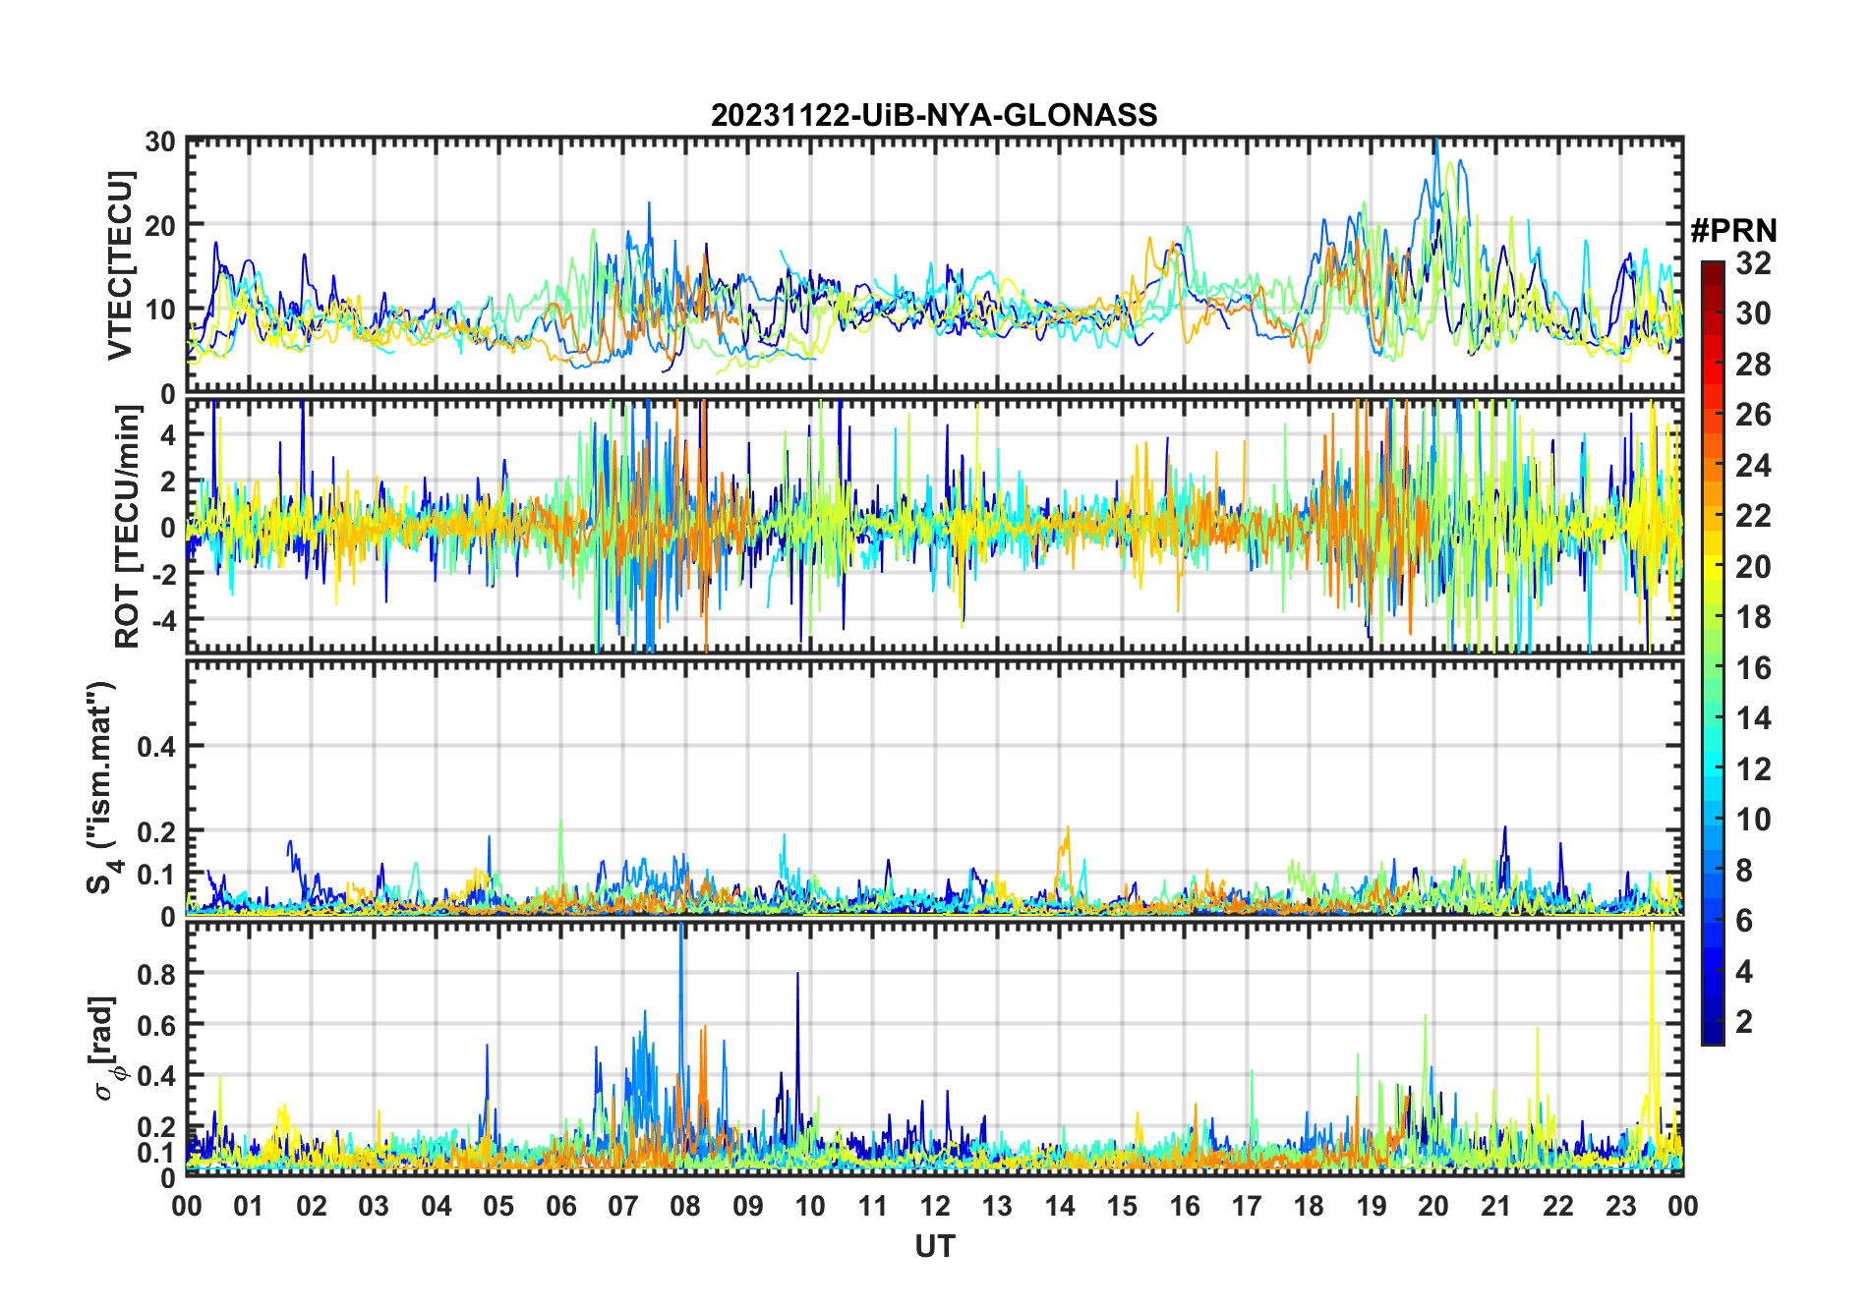Screen dimensions: 1870x1307
Task: Click colorbar tick label 2
Action: 1744,1022
